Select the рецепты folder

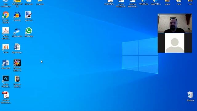pos(40,2)
